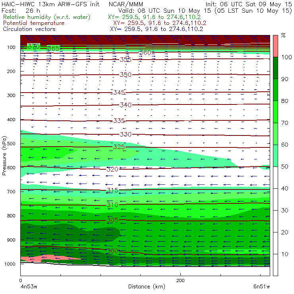Click the title text 'HAIC-HIWC 13km ARW-GFS init'
This screenshot has height=294, width=294.
(50, 4)
